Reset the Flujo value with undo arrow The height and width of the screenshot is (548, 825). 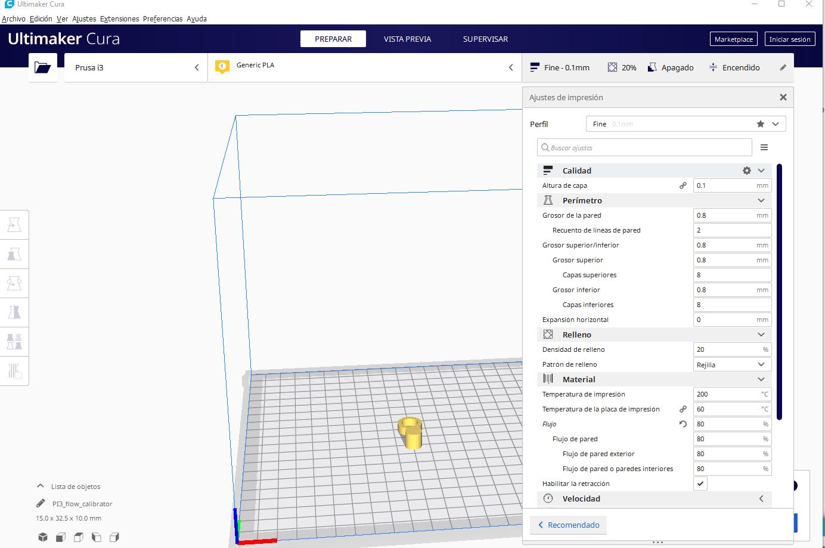[x=683, y=424]
